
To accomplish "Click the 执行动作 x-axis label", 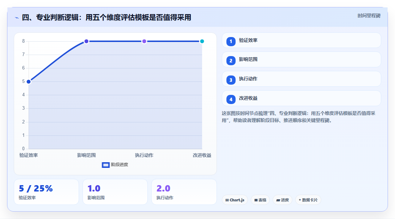I will 144,155.
